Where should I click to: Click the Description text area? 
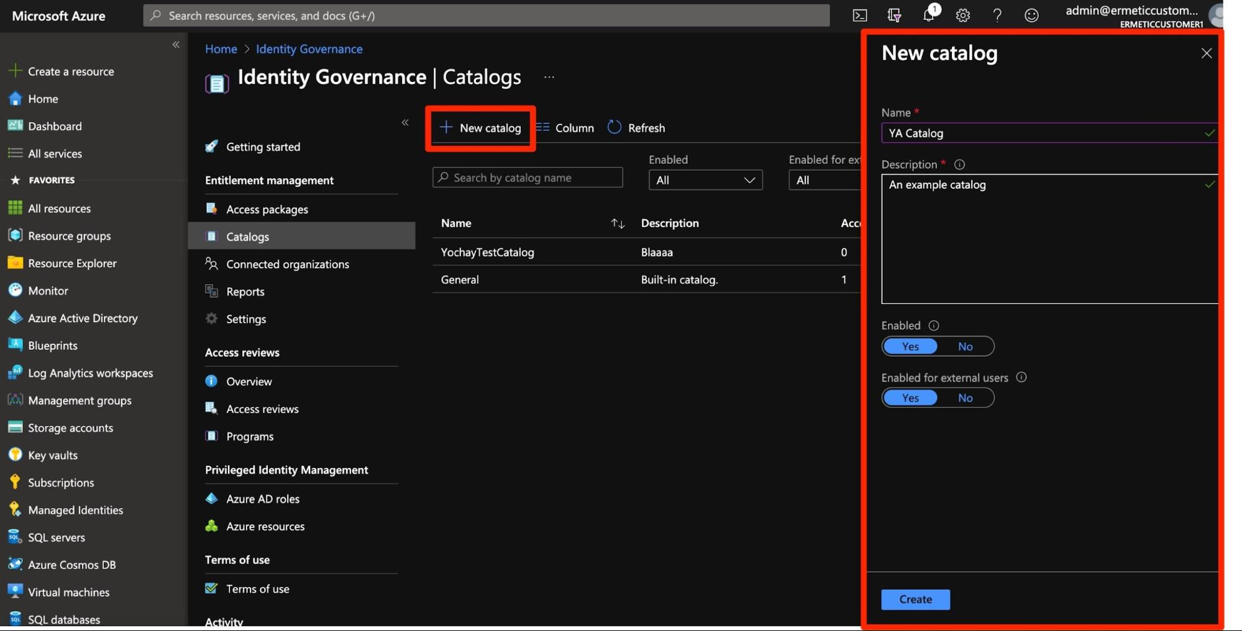pyautogui.click(x=1049, y=239)
